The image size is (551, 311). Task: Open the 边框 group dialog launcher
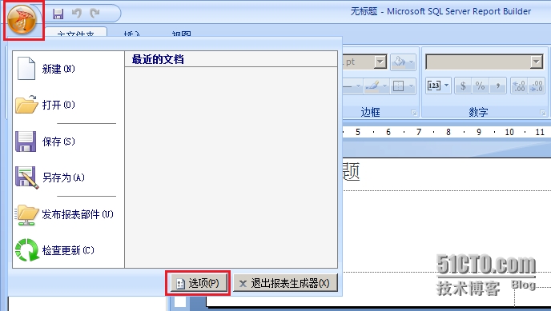pos(414,113)
